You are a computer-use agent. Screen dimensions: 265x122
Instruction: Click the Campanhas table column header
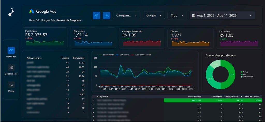[103, 96]
